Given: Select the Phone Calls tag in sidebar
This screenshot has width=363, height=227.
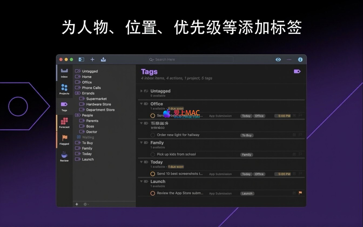Looking at the screenshot, I should (x=91, y=88).
